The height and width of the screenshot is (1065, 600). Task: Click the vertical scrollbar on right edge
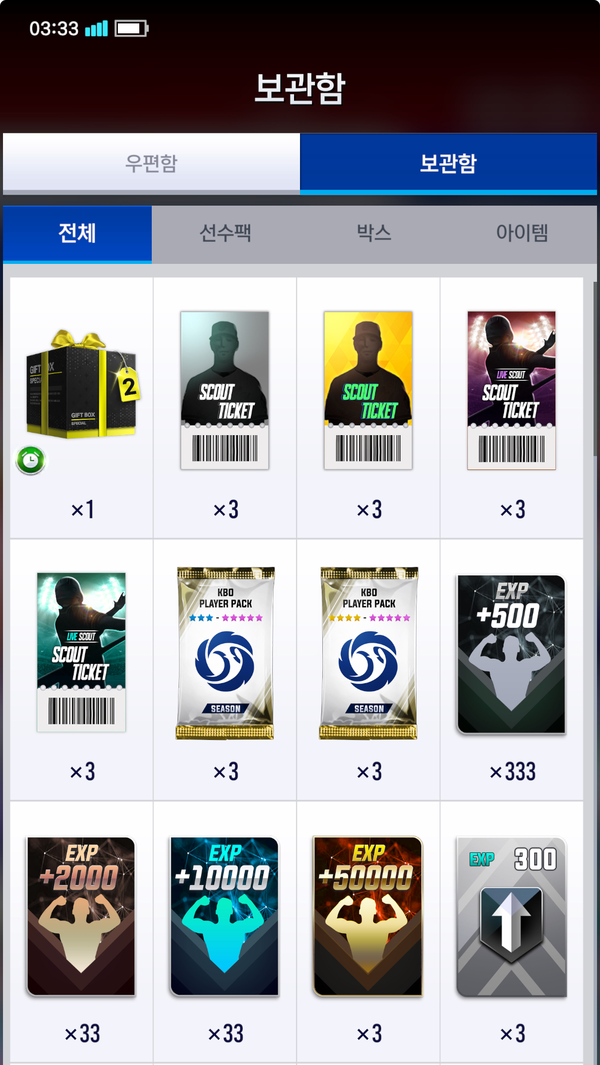pos(595,368)
